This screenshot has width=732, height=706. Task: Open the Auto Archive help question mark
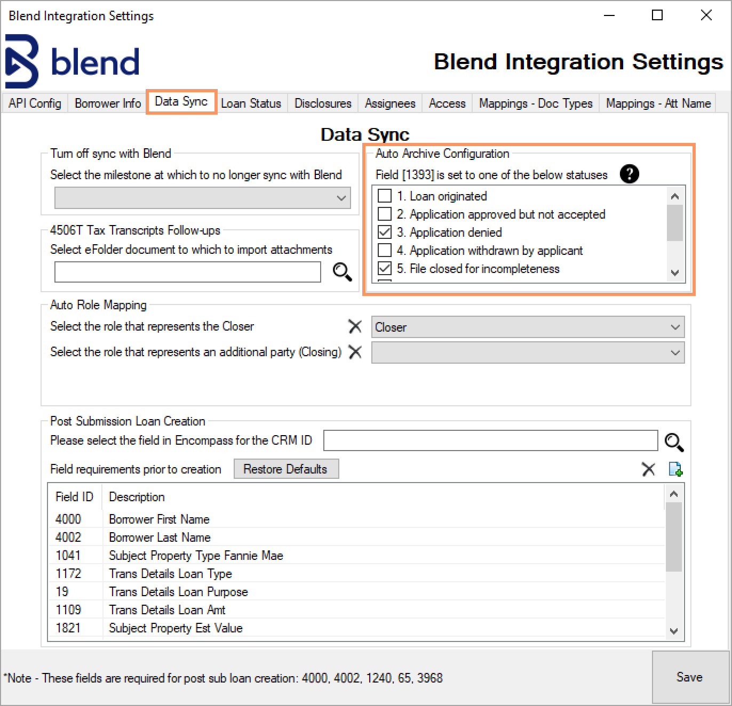(x=630, y=174)
